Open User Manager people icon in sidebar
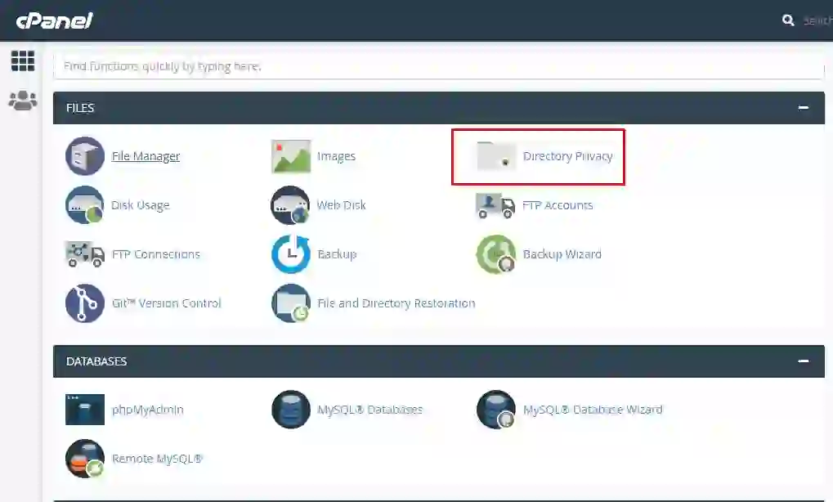 pos(23,101)
